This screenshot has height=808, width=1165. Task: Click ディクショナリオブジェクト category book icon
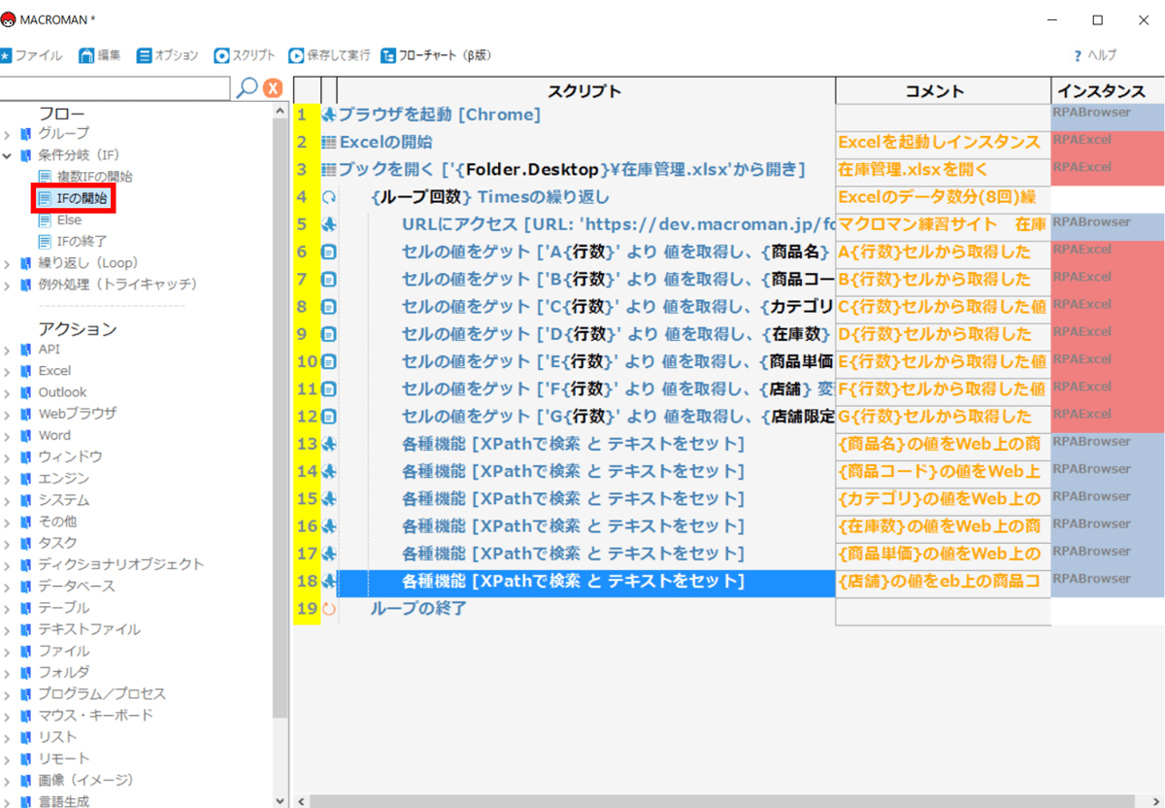point(25,564)
